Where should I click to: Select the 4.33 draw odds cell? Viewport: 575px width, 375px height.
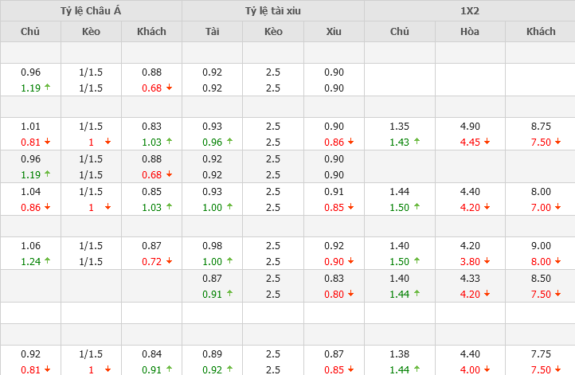click(469, 278)
